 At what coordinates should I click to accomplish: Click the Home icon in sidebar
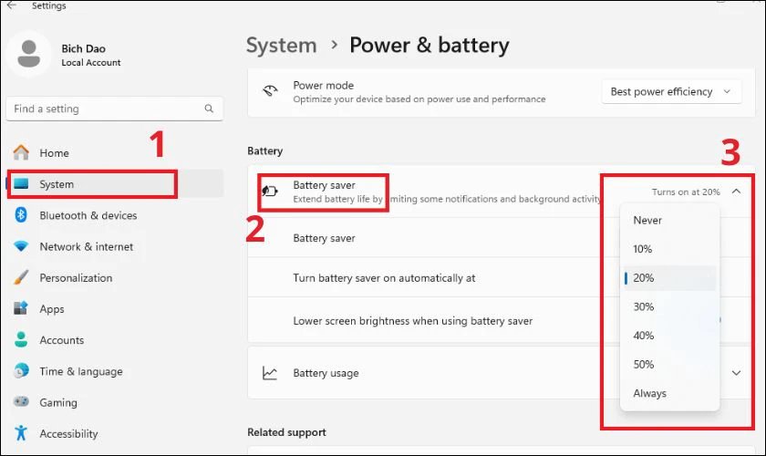point(21,153)
